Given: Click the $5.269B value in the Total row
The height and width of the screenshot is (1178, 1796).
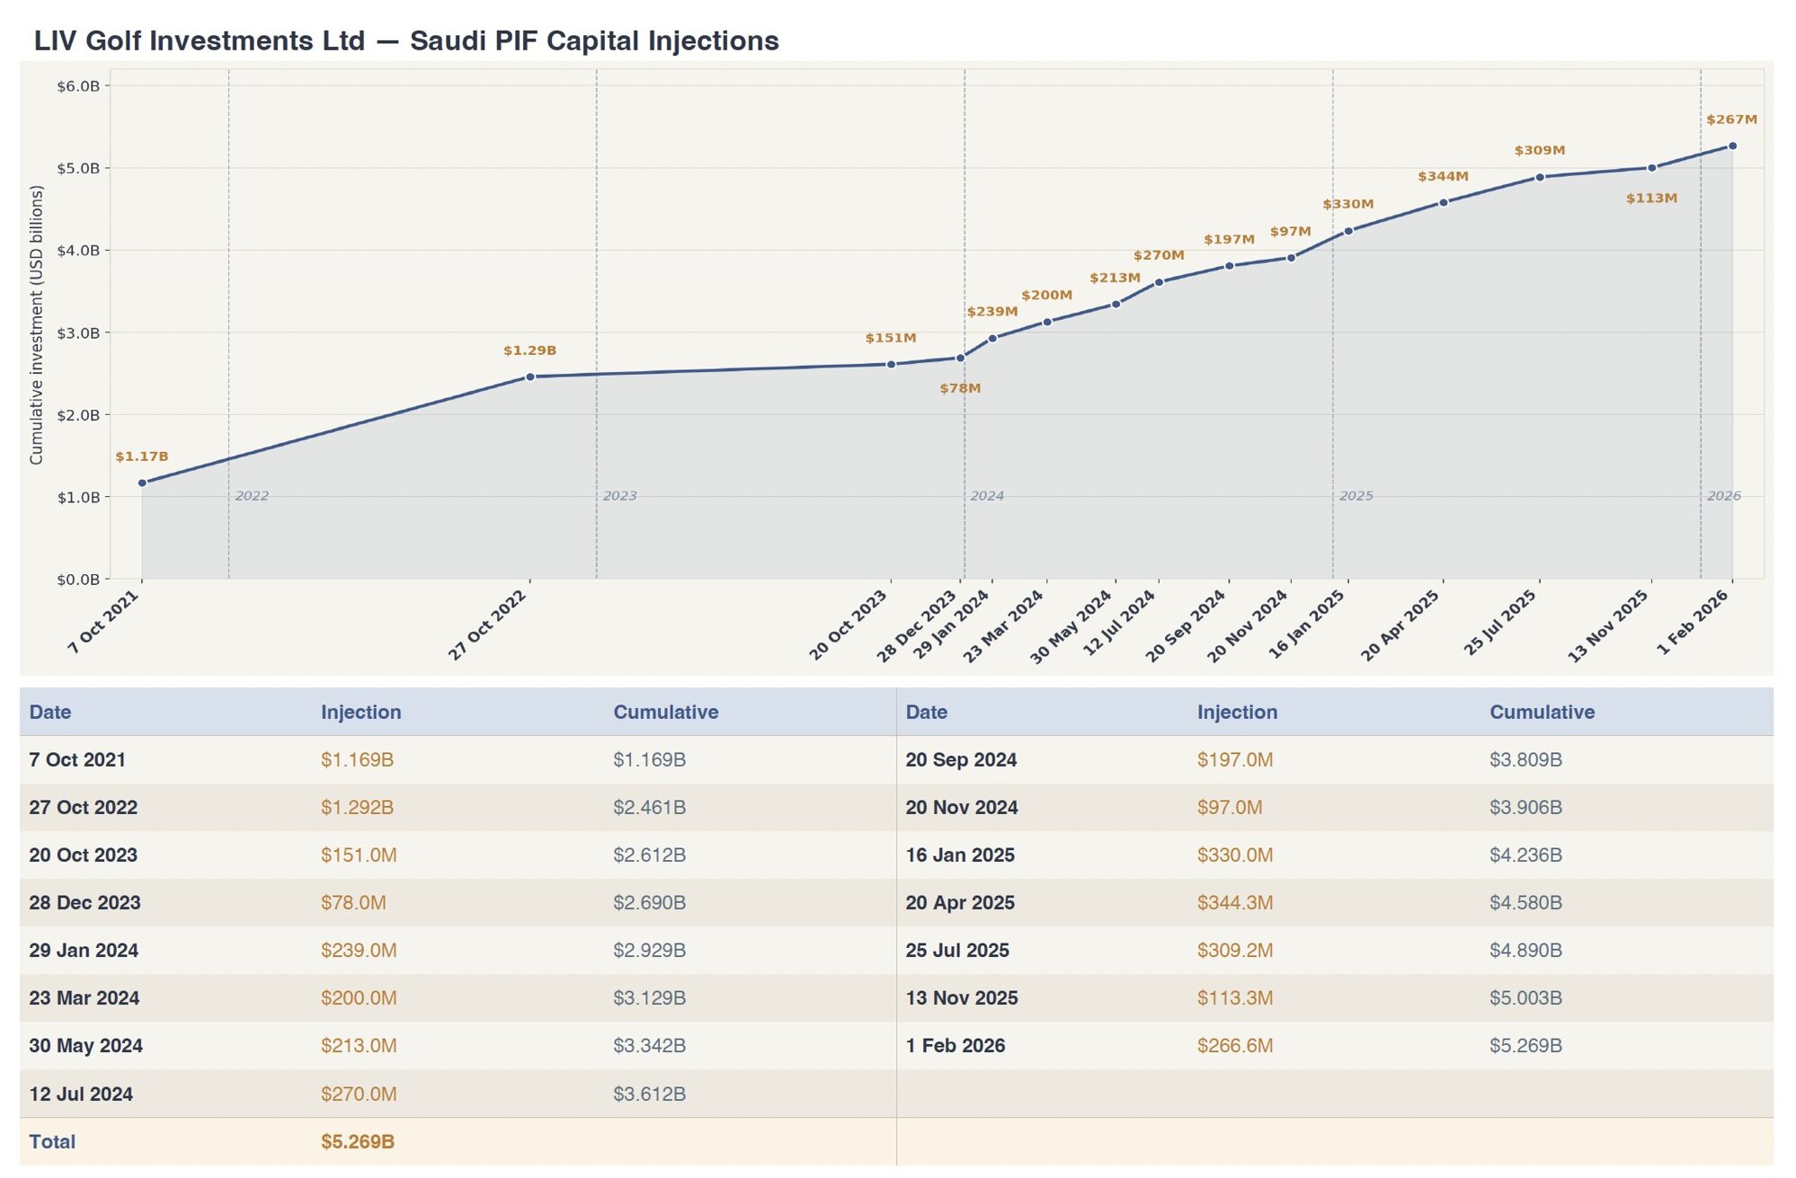Looking at the screenshot, I should [358, 1142].
